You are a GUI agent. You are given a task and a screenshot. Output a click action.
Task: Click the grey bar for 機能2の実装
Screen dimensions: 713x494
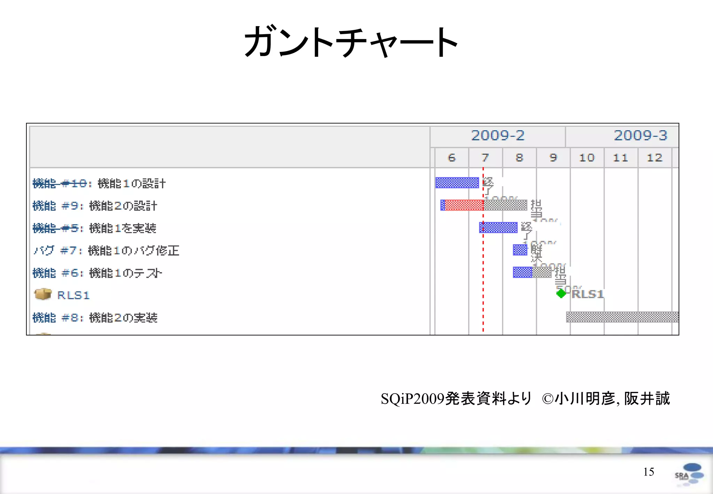622,317
